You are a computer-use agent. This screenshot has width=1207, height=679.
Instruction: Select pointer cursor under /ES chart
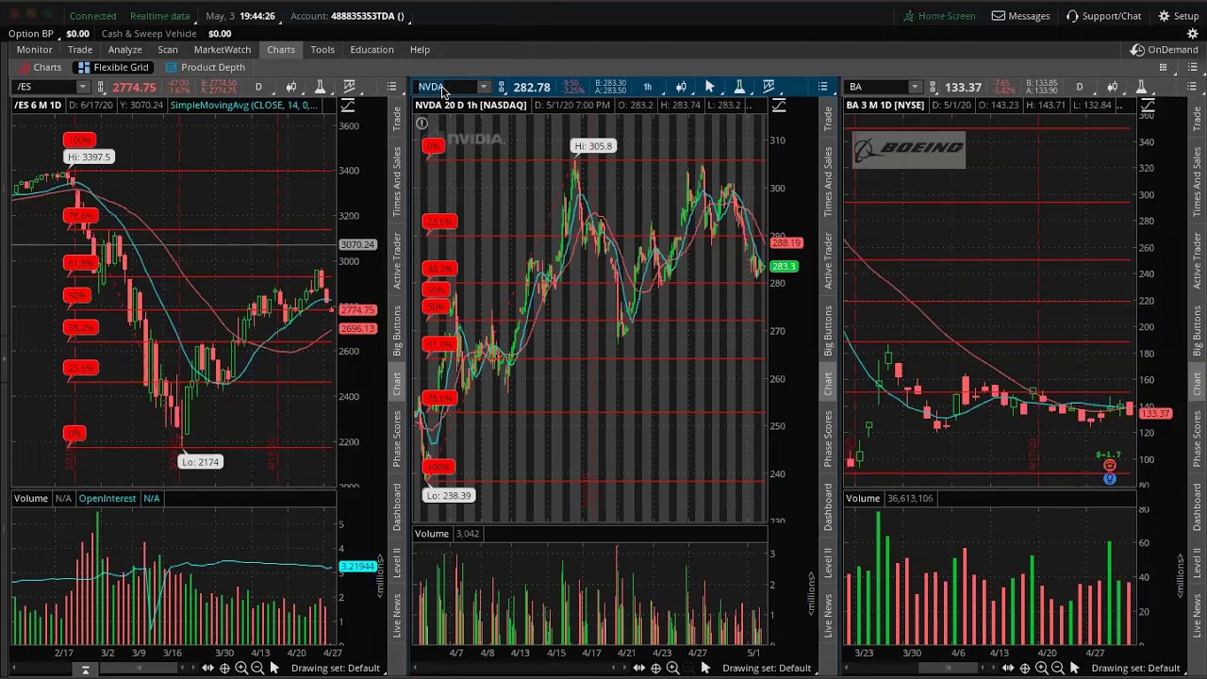coord(274,668)
